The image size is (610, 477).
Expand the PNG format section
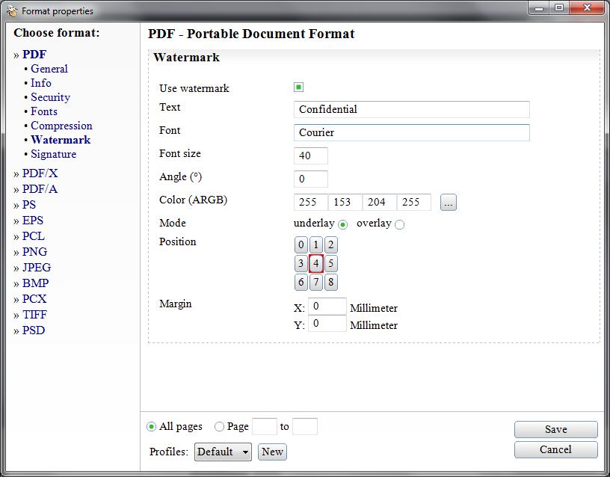pyautogui.click(x=34, y=252)
